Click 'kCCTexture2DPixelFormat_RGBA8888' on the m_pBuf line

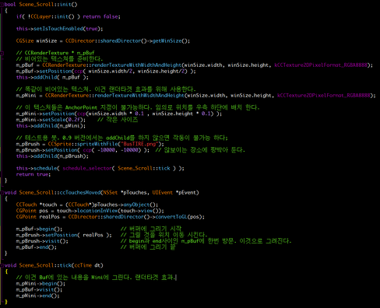pyautogui.click(x=322, y=65)
